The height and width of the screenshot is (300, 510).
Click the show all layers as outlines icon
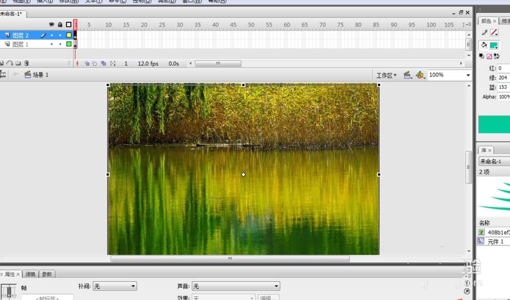click(x=69, y=24)
